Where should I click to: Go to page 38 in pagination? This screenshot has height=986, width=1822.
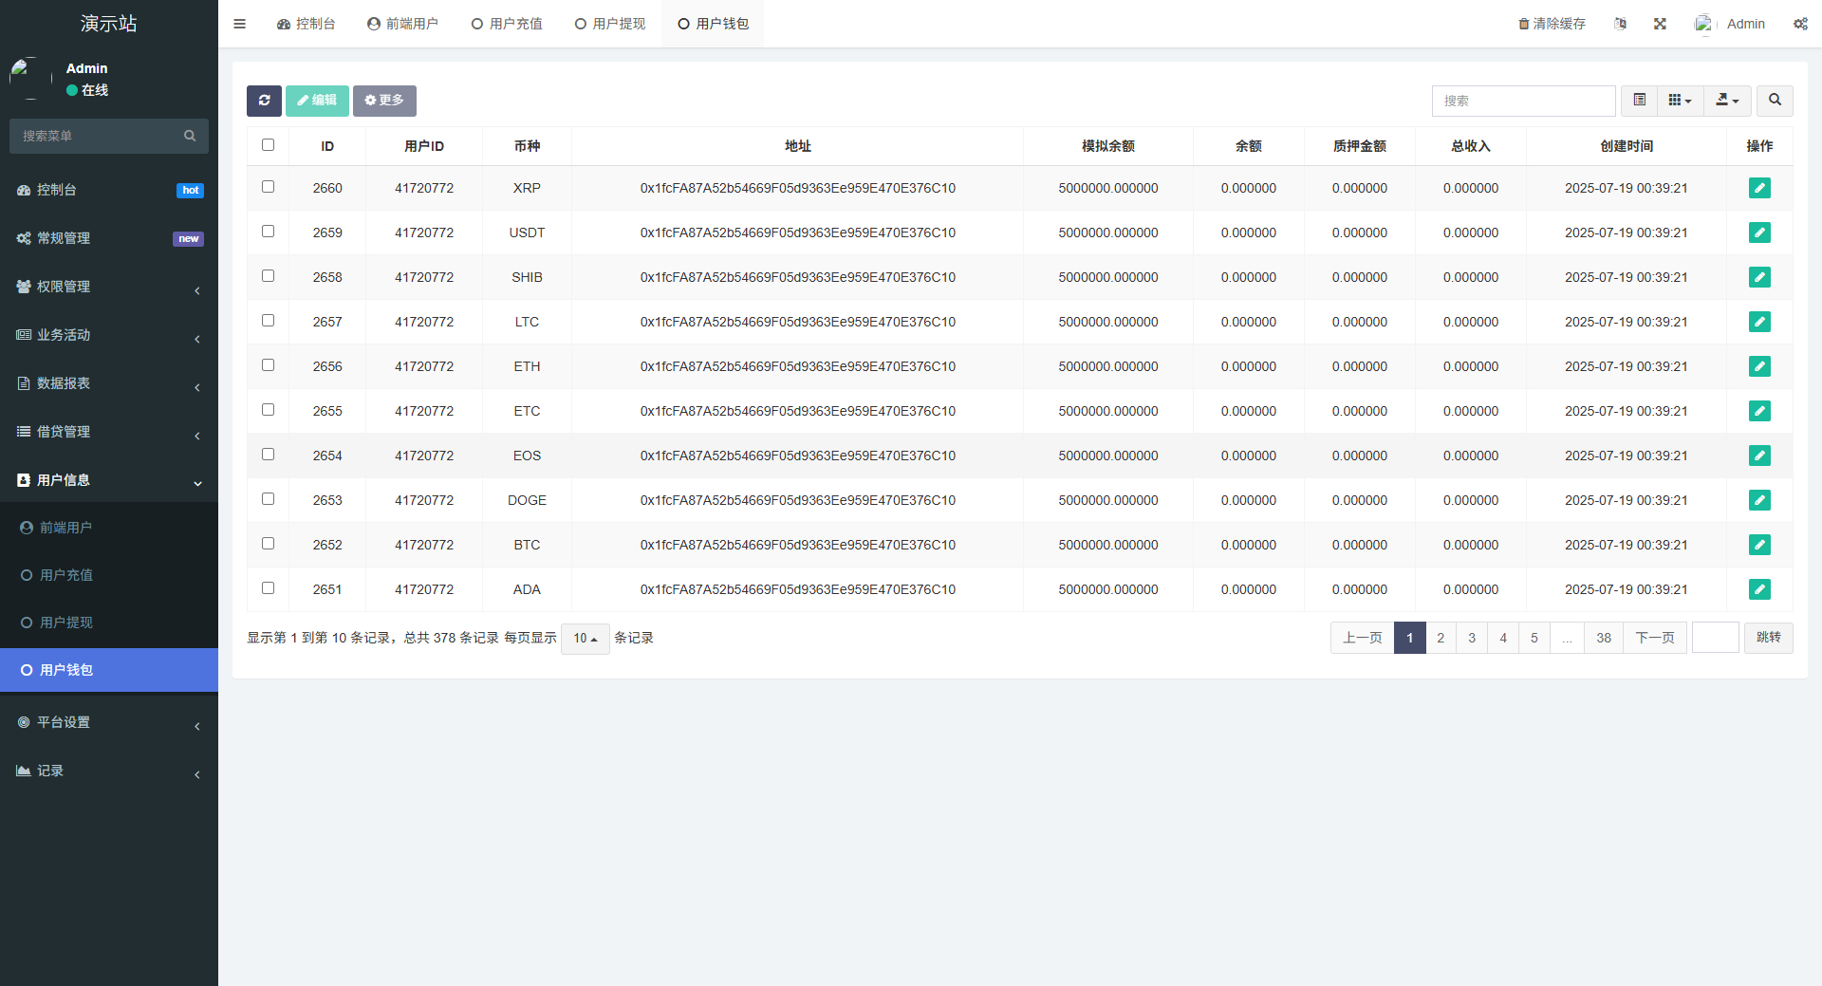pyautogui.click(x=1603, y=638)
